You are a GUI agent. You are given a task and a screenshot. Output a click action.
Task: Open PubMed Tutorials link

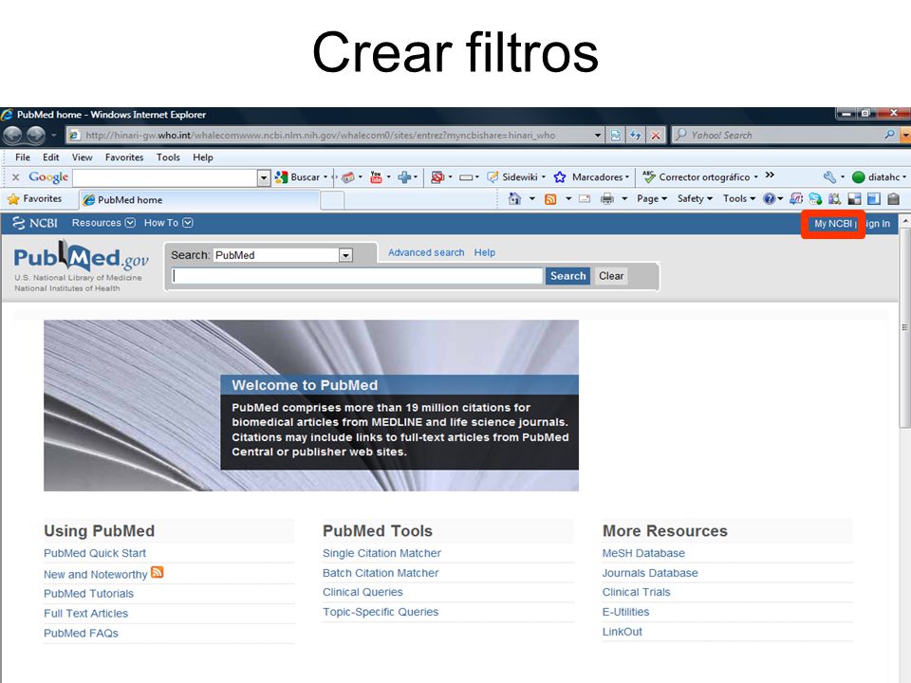(88, 594)
